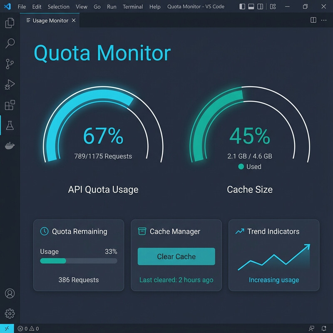333x333 pixels.
Task: Open the Manage gear menu
Action: point(10,313)
